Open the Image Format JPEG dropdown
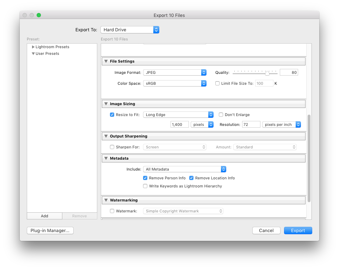Image resolution: width=339 pixels, height=269 pixels. [174, 72]
